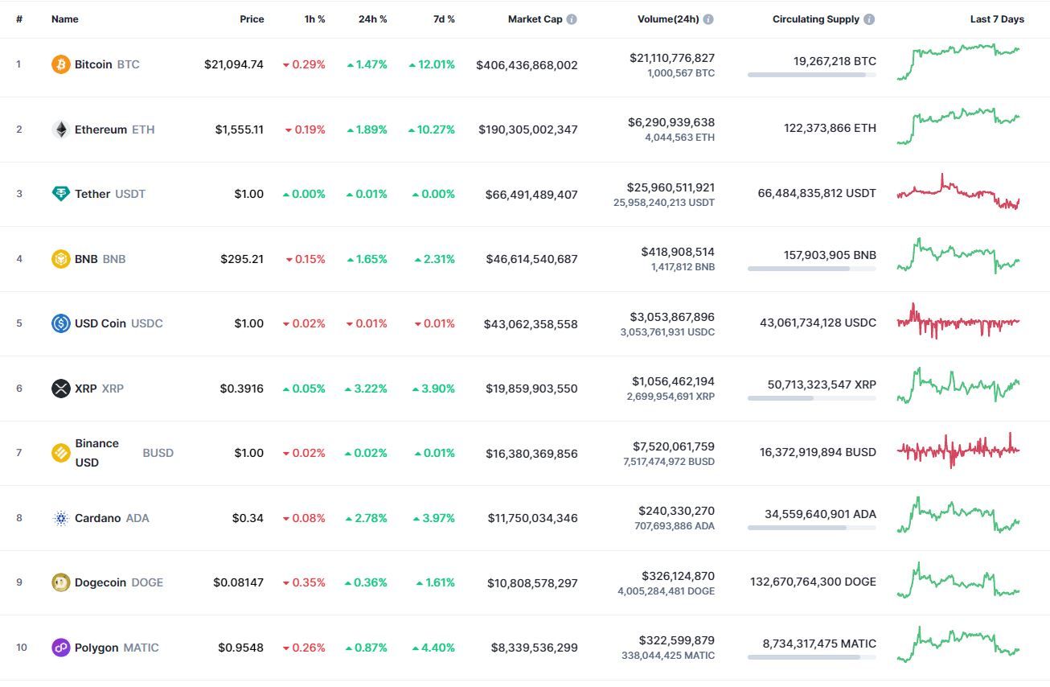Click the Tether green logo icon
This screenshot has width=1050, height=687.
pos(61,194)
